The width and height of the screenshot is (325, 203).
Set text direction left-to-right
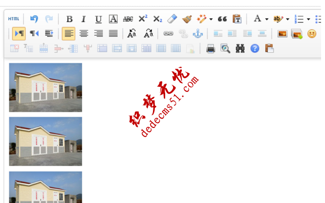point(19,33)
